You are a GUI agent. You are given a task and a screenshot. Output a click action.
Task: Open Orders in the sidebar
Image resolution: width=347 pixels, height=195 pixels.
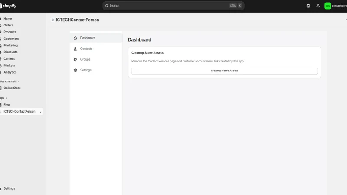click(x=8, y=25)
